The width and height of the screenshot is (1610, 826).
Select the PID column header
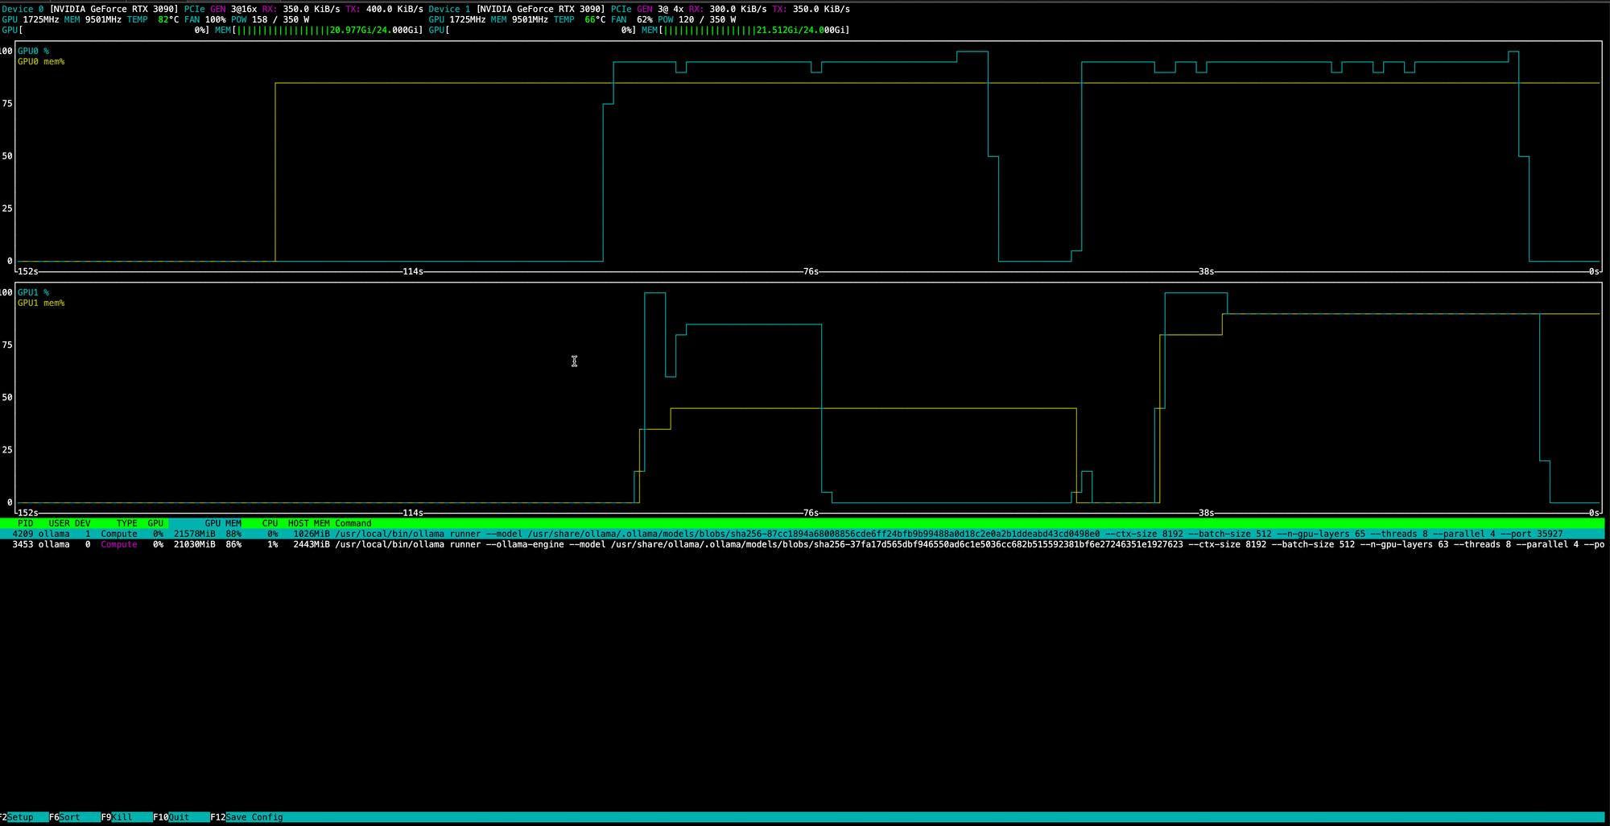25,523
